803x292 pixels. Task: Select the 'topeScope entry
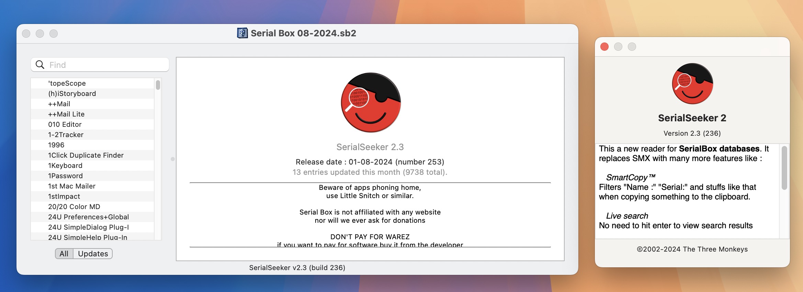click(92, 83)
